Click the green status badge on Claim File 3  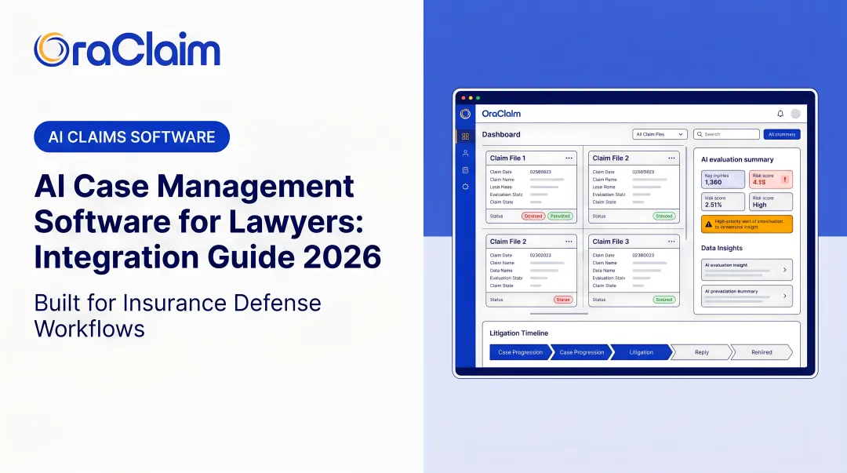tap(664, 300)
